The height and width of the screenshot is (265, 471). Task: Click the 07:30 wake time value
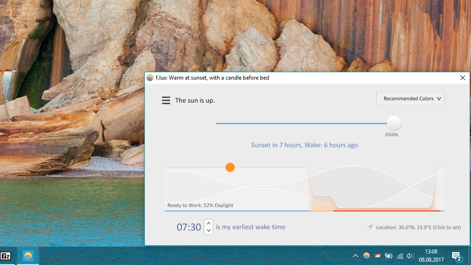pos(189,227)
